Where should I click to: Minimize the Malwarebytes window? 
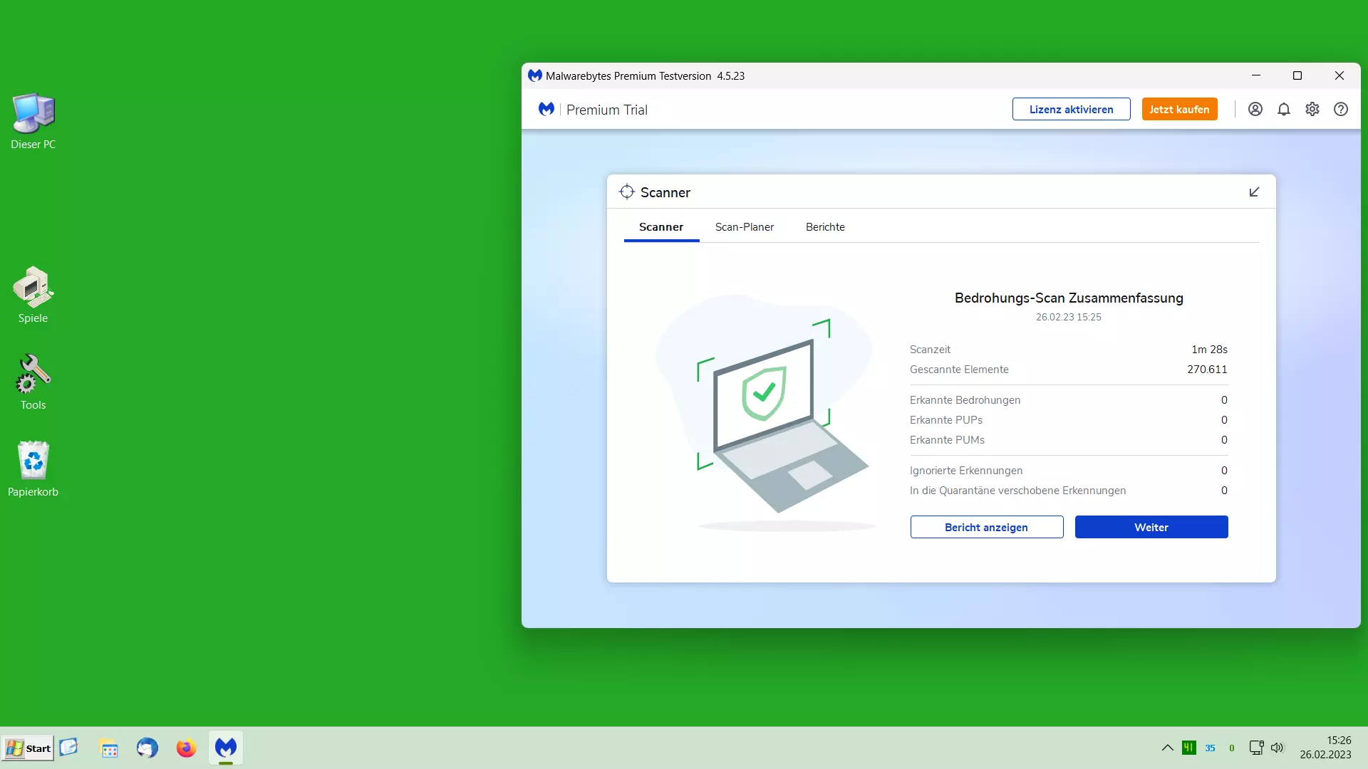1255,75
